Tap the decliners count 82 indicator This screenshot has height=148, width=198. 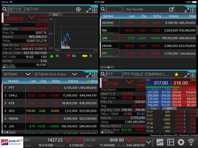coord(71,56)
